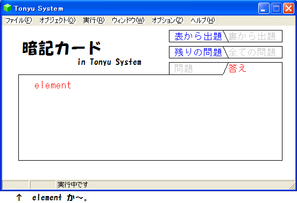Screen dimensions: 297x203
Task: Click the 暗記カード title heading
Action: pyautogui.click(x=62, y=48)
